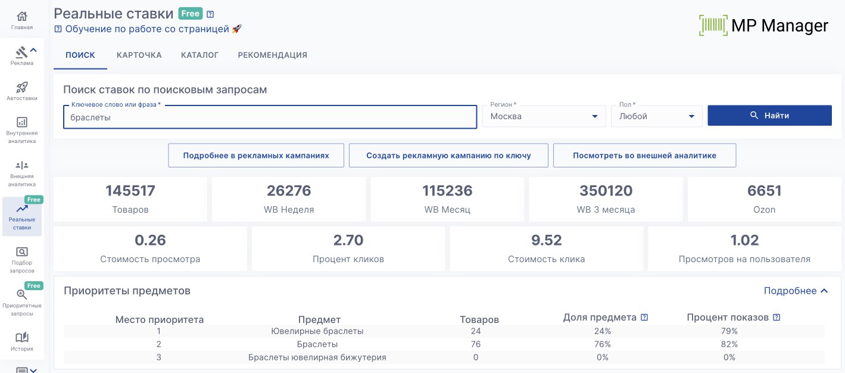Open Внутренняя аналитика chart icon
The width and height of the screenshot is (845, 373).
pyautogui.click(x=22, y=122)
